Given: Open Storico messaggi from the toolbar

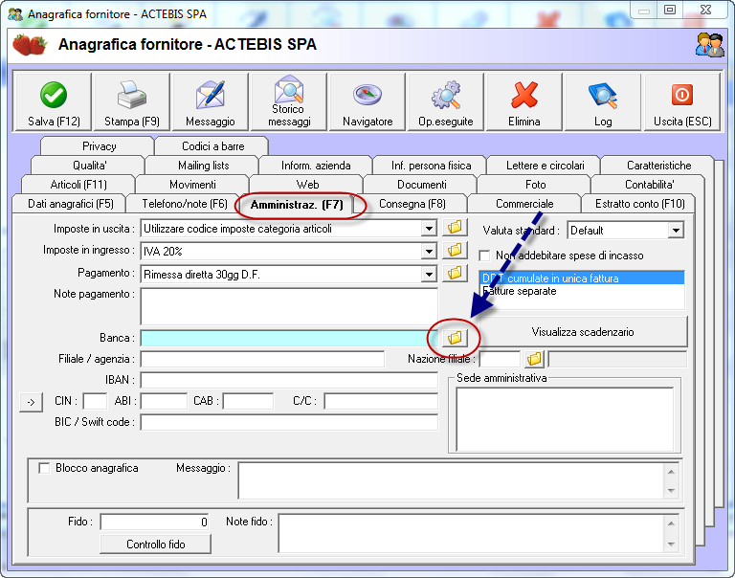Looking at the screenshot, I should (289, 101).
